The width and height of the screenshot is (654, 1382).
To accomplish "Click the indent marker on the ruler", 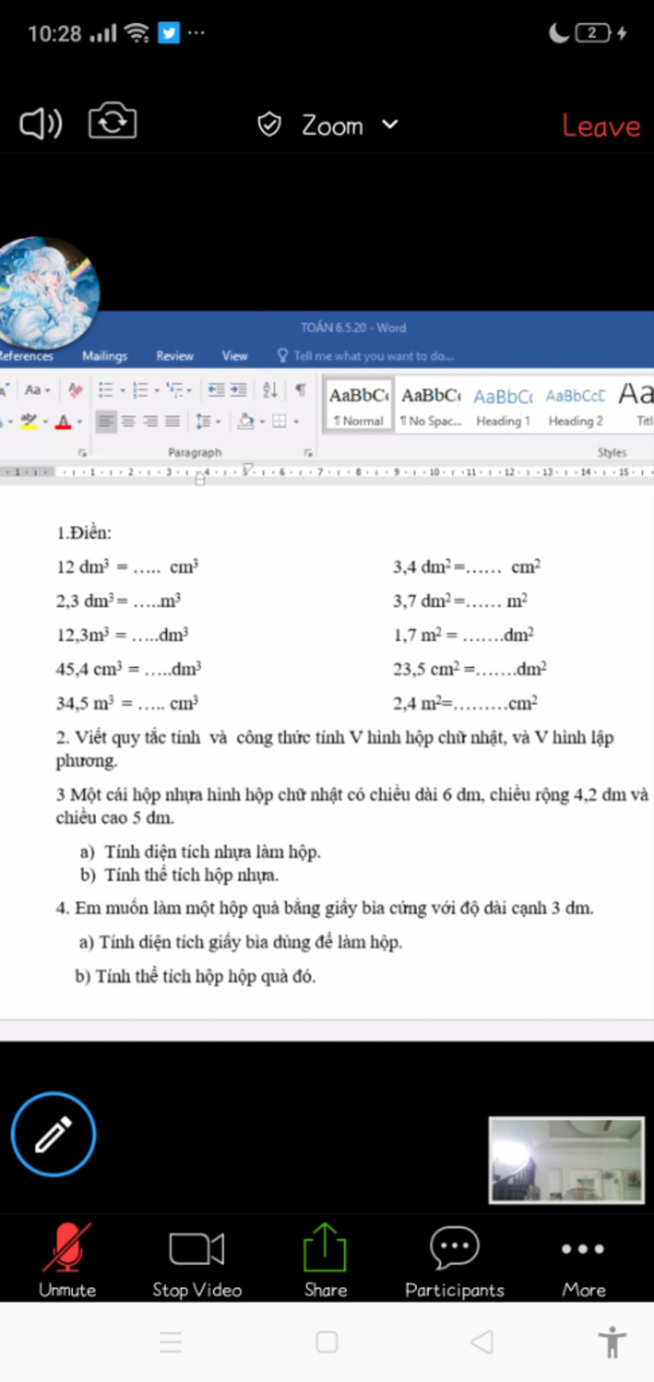I will 200,478.
